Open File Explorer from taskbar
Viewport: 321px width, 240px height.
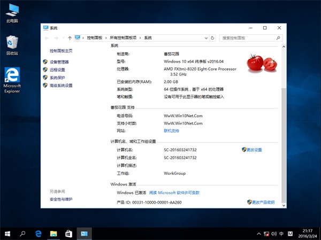coord(53,234)
